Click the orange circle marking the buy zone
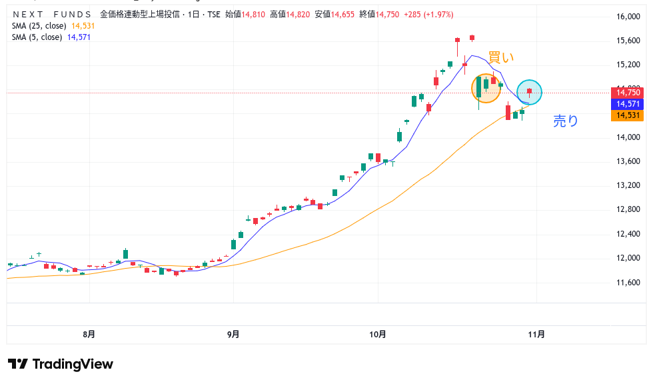This screenshot has height=384, width=653. tap(486, 88)
